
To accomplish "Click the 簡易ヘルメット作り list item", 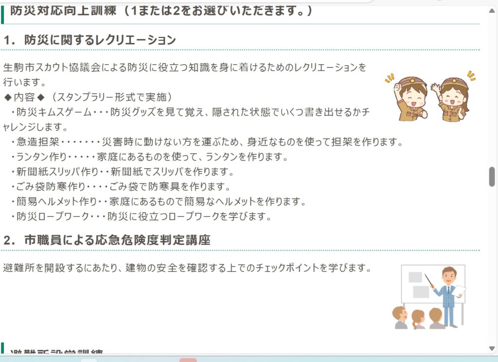I will click(x=158, y=201).
